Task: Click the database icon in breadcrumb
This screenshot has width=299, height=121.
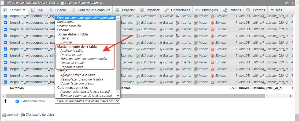Action: [62, 3]
